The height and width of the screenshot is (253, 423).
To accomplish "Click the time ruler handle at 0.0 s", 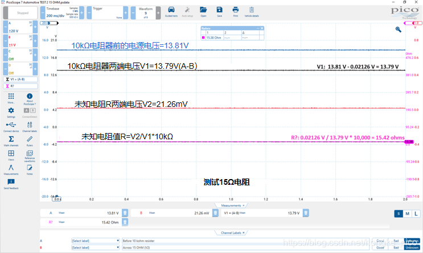I will tap(57, 199).
